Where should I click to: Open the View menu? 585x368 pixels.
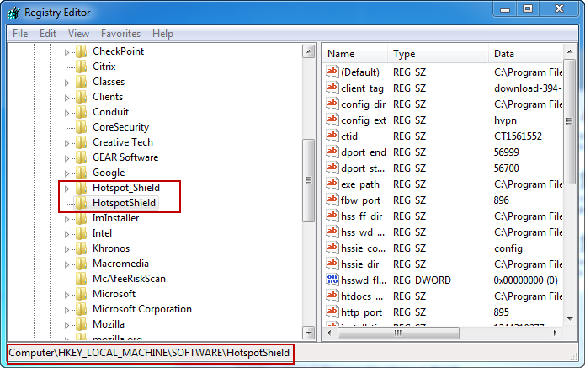coord(79,34)
